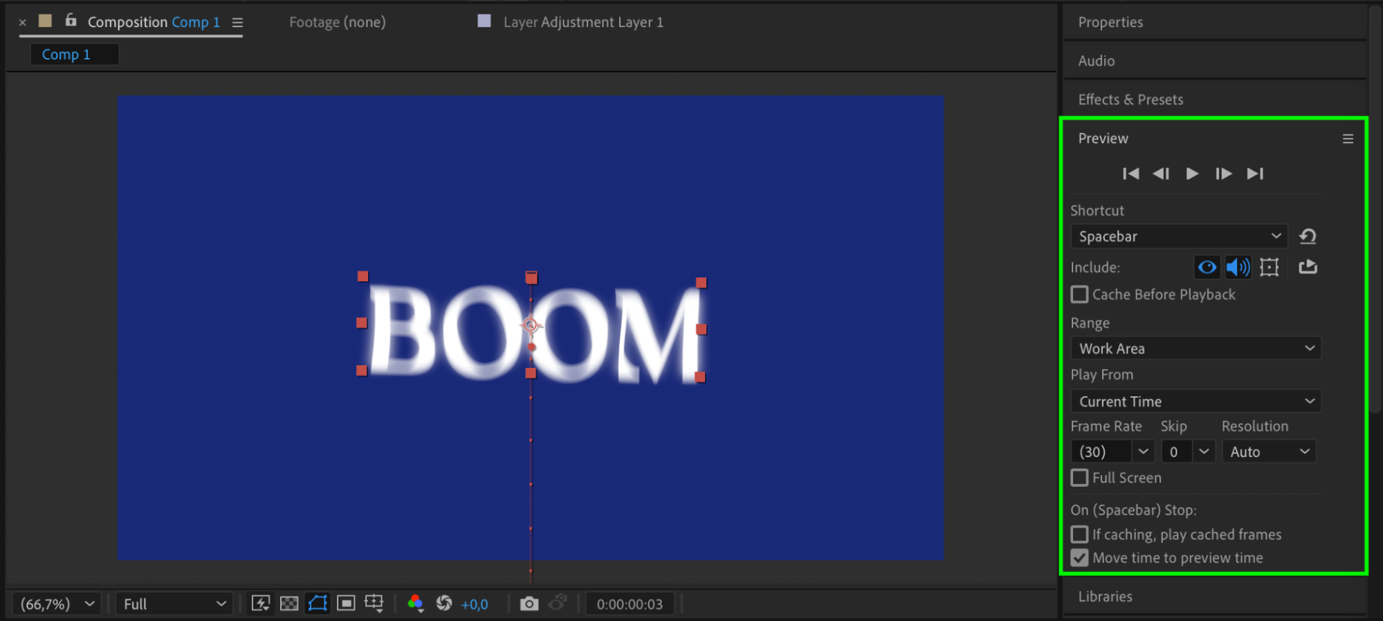Open the viewer resolution dropdown showing Full

pyautogui.click(x=174, y=604)
